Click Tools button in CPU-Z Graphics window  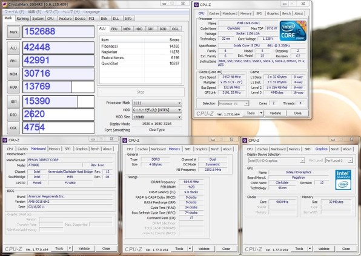(299, 249)
